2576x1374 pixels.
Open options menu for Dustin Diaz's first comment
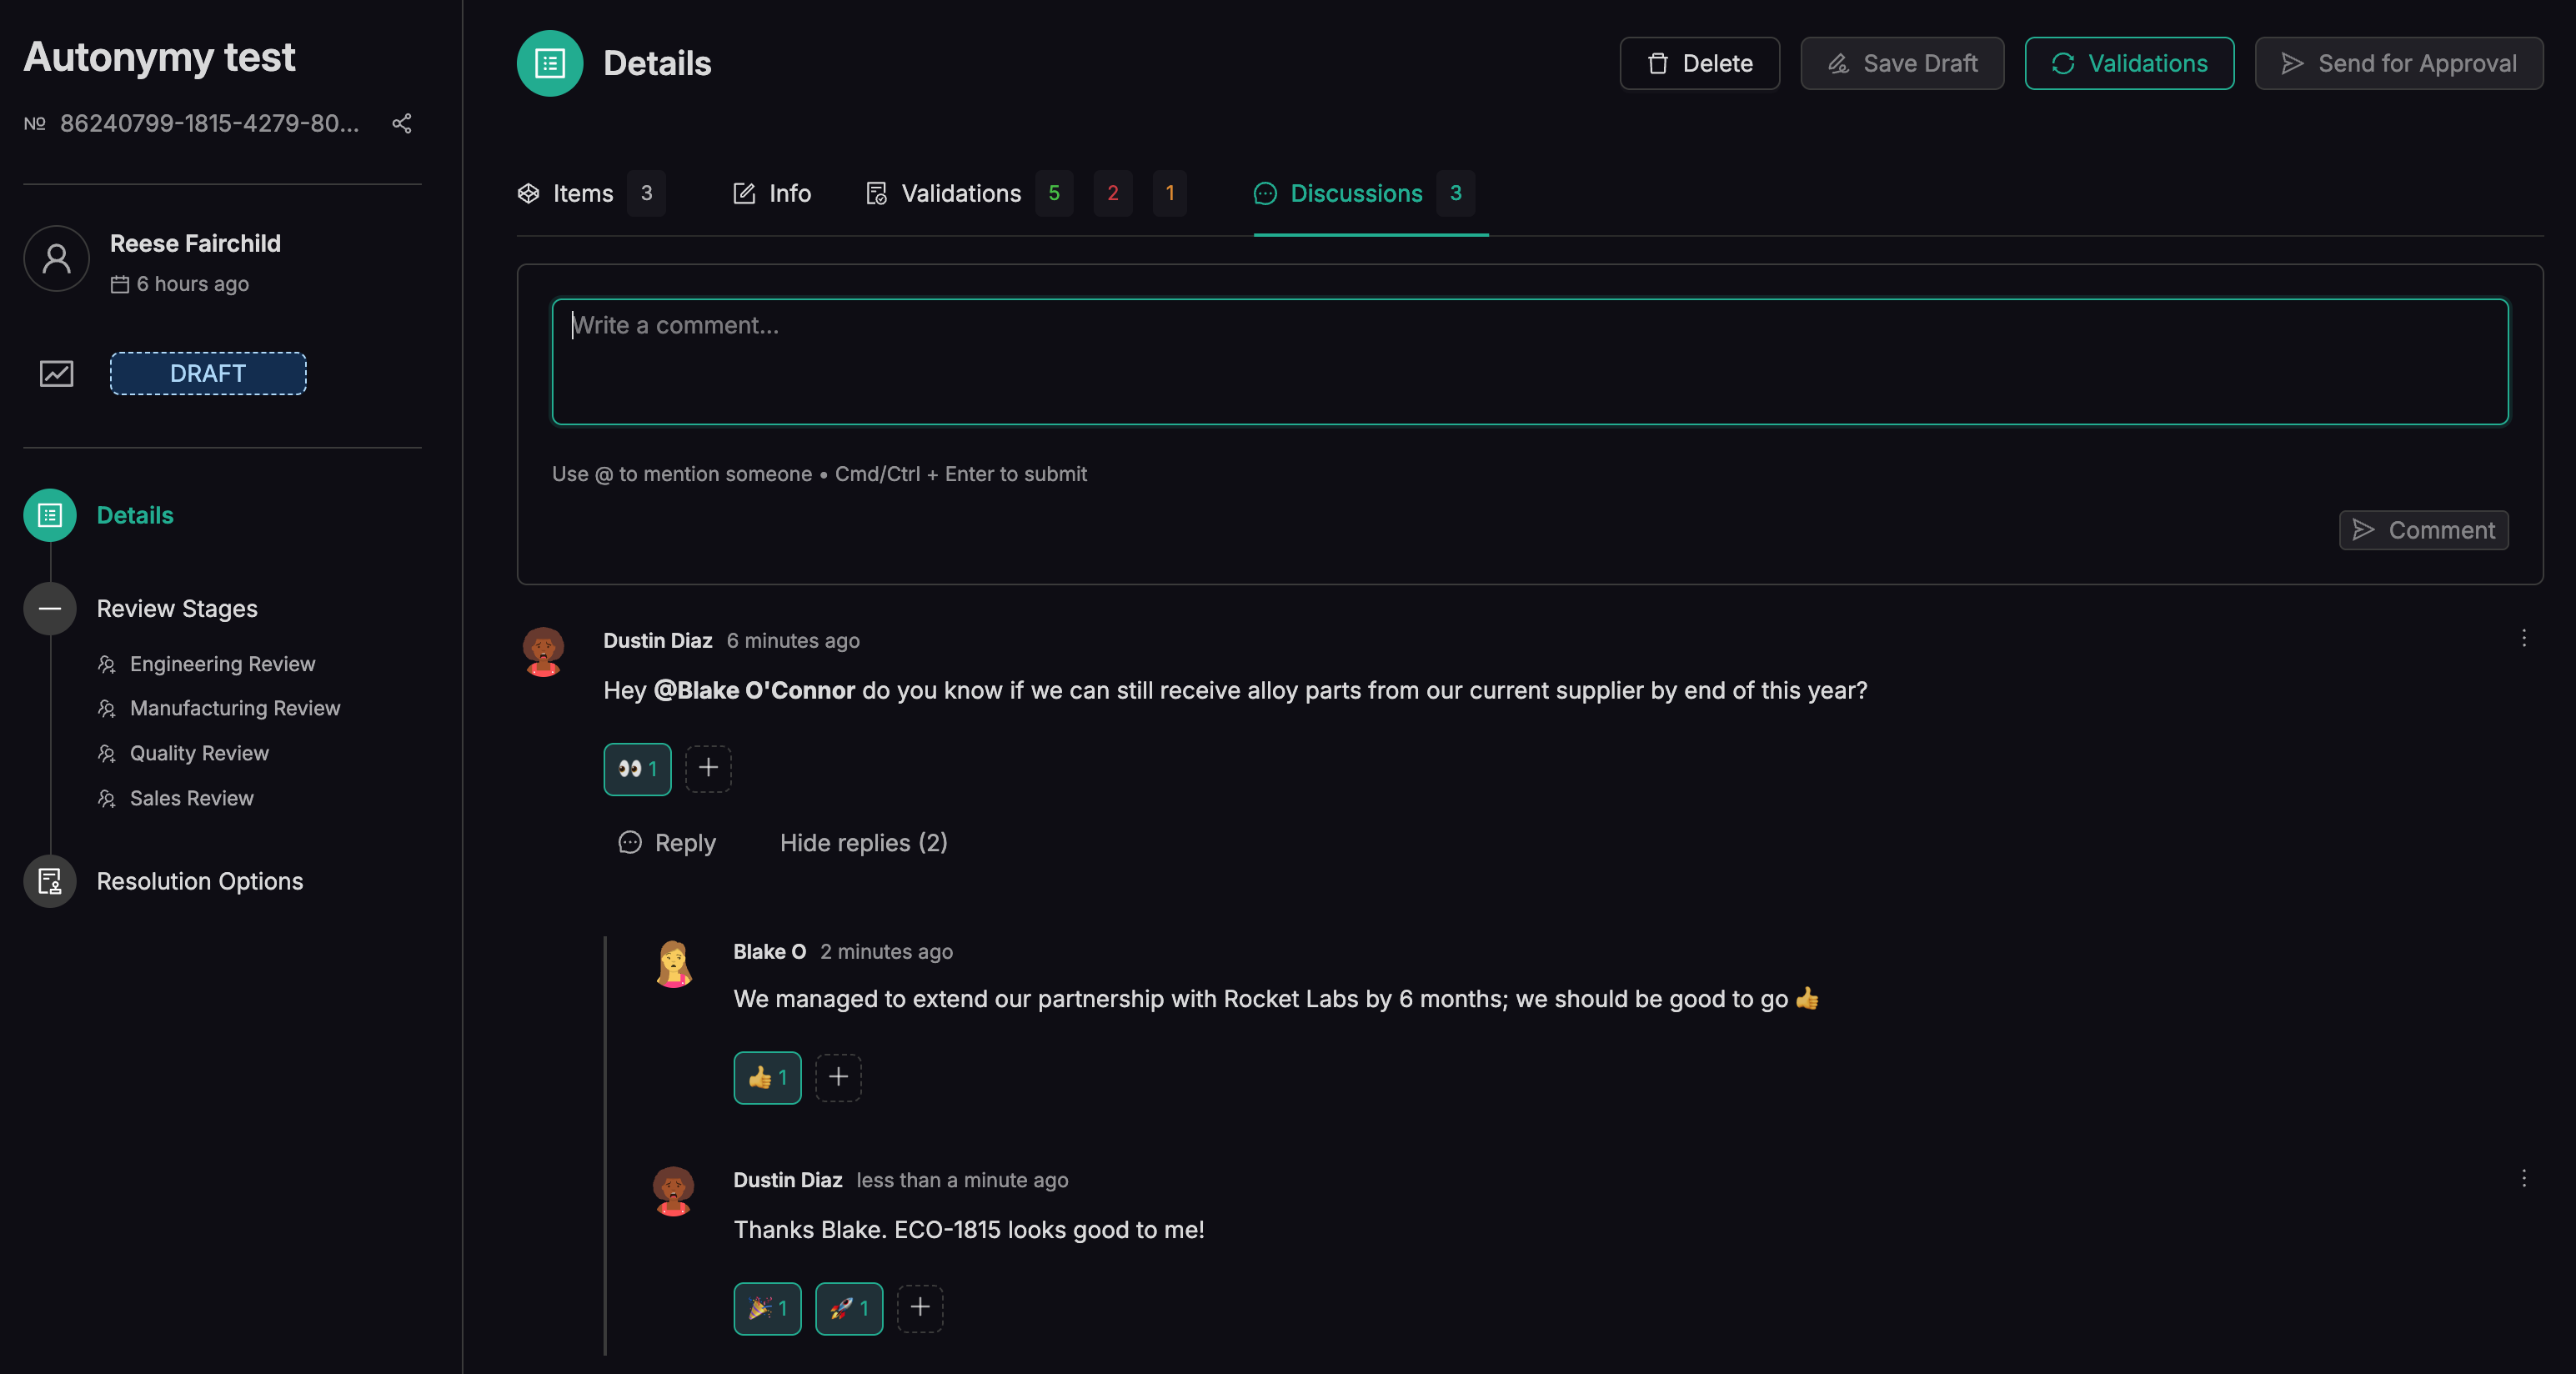(x=2523, y=639)
